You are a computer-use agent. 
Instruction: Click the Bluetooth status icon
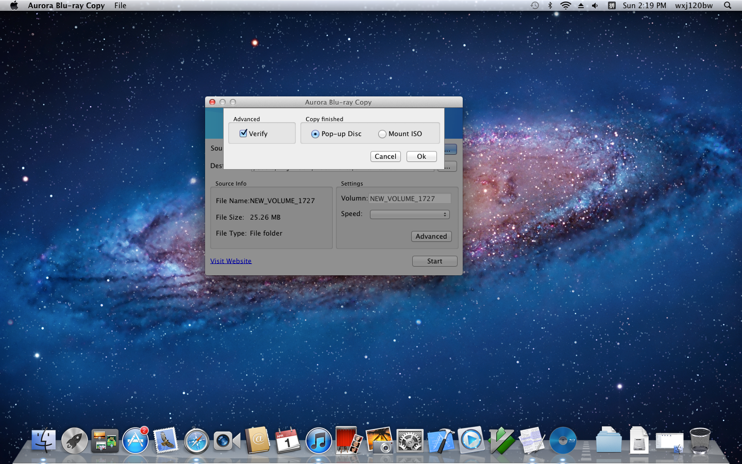(550, 6)
